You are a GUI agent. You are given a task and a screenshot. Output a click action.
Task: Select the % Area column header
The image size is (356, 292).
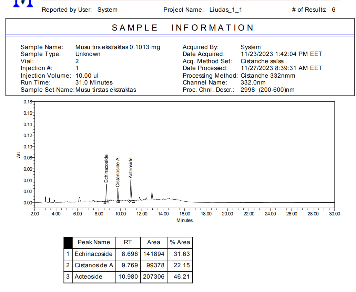180,243
